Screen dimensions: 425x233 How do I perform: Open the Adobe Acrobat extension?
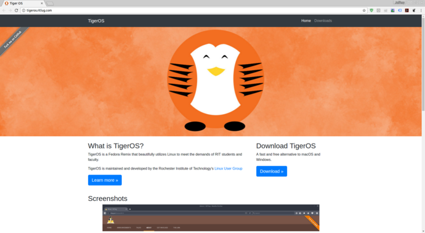407,10
